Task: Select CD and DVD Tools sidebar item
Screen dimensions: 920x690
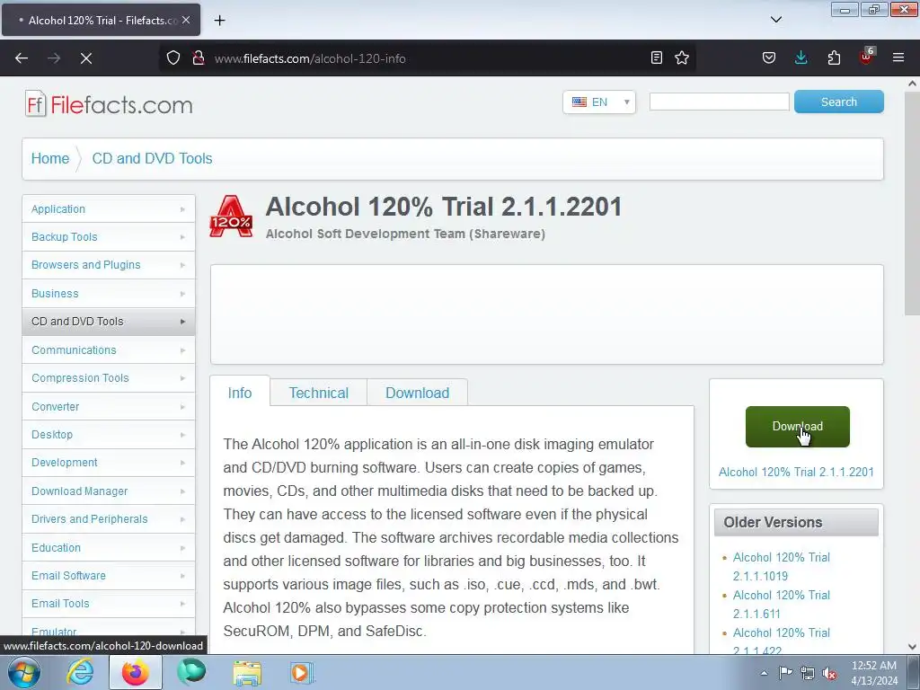Action: (109, 322)
